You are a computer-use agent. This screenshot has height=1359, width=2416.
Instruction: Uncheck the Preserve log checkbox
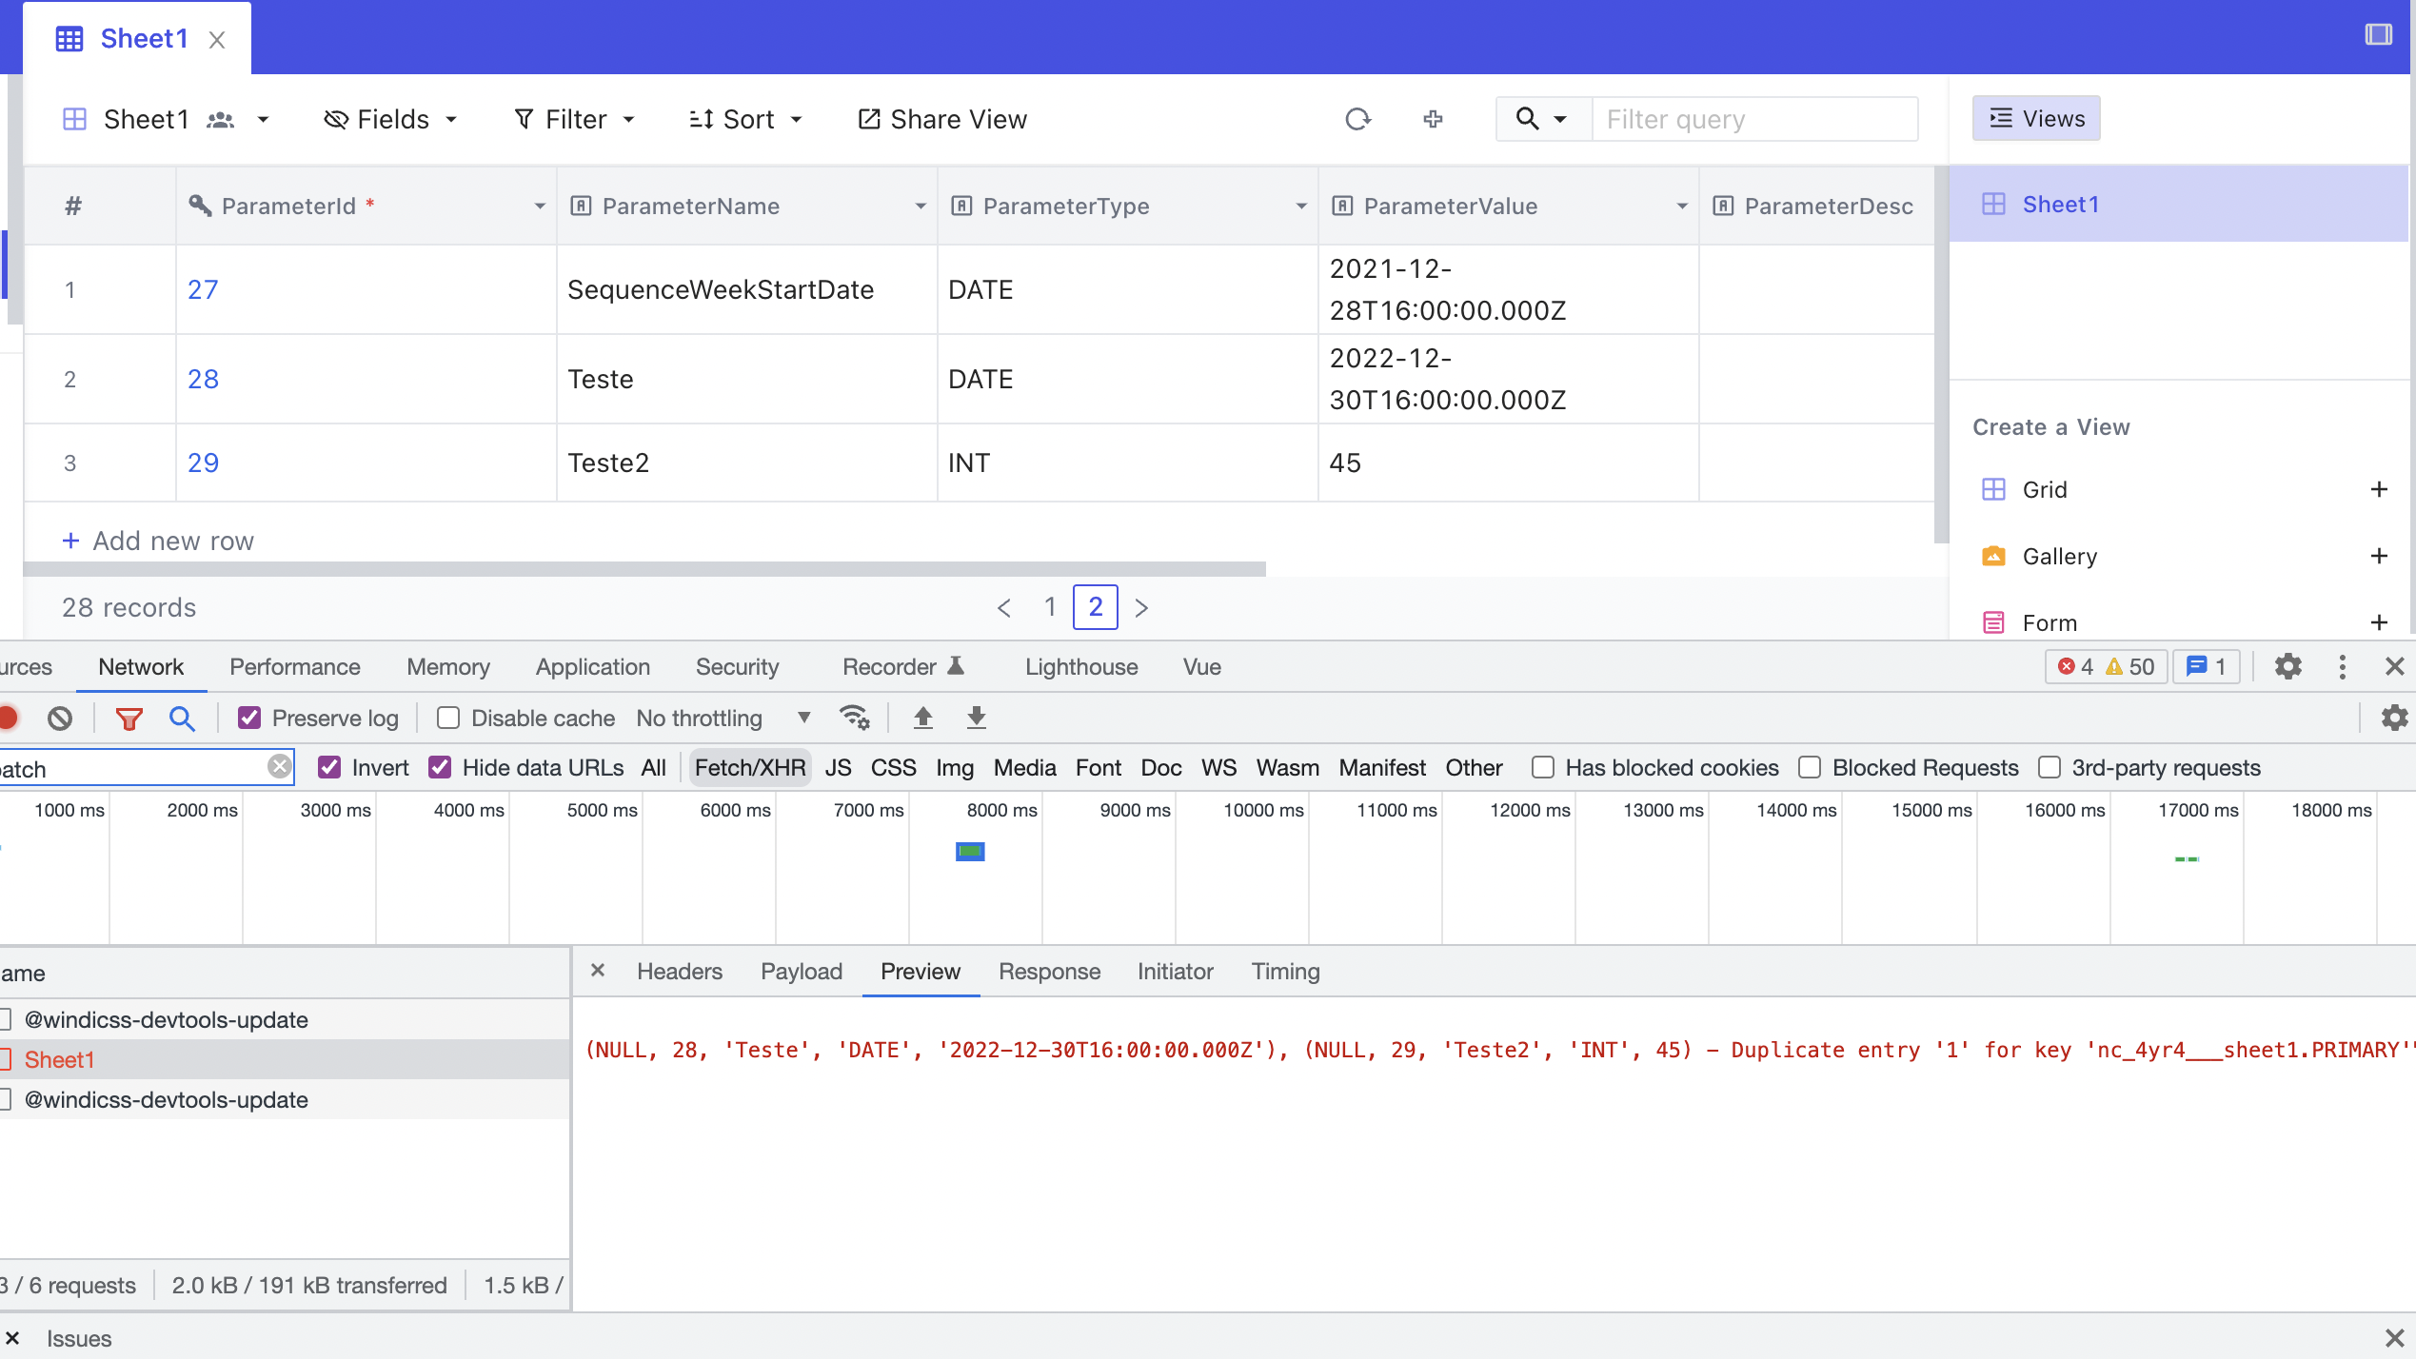pos(249,718)
